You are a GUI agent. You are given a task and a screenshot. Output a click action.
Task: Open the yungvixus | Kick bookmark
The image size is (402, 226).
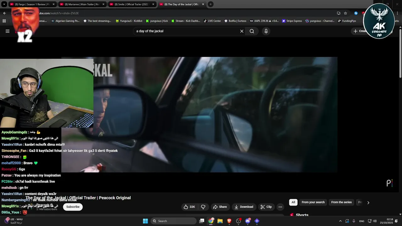coord(157,21)
